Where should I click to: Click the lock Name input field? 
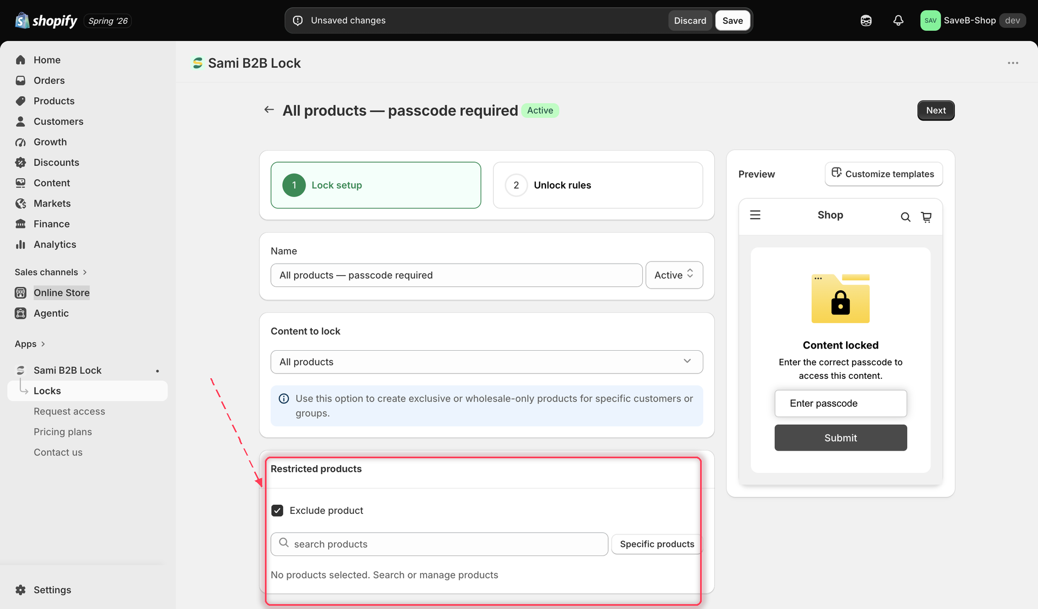456,275
